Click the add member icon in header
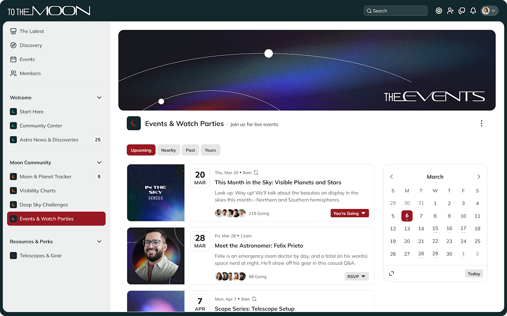The width and height of the screenshot is (507, 316). point(450,11)
